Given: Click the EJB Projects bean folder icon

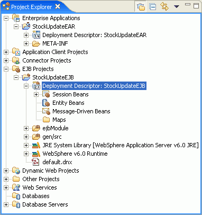Looking at the screenshot, I should [16, 69].
